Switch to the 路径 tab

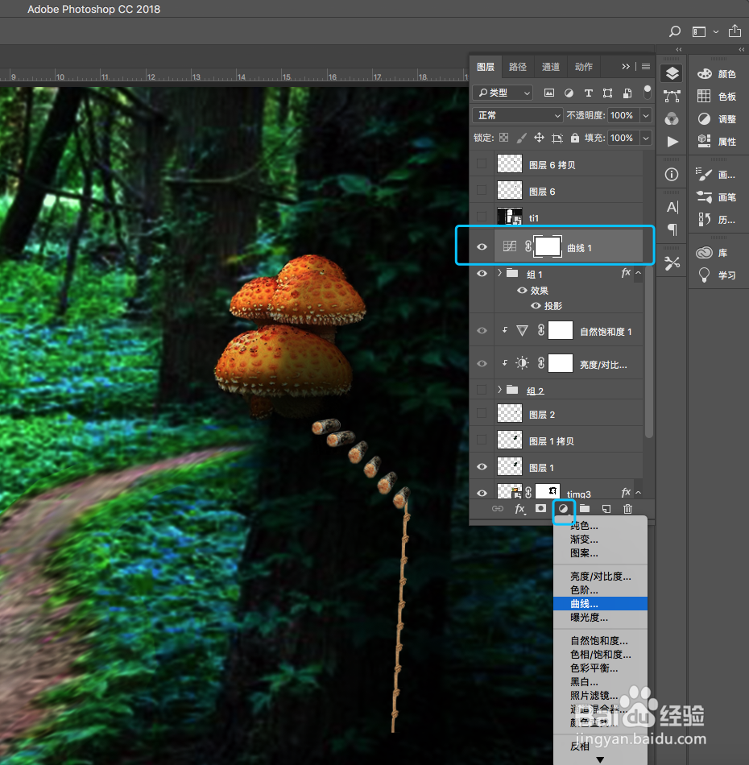pos(518,67)
